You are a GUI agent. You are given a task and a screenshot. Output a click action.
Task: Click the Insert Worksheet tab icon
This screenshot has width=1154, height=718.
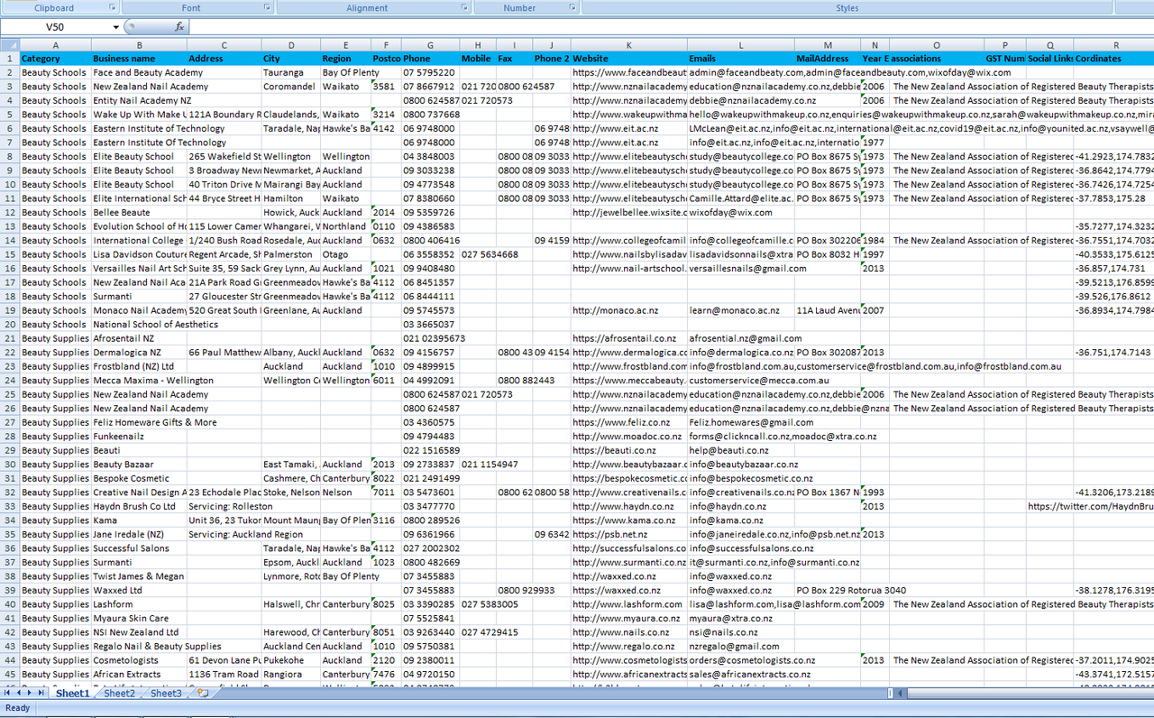pyautogui.click(x=203, y=694)
